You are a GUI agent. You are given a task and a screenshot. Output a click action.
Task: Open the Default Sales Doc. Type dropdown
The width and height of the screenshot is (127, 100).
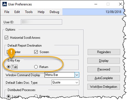(x=65, y=82)
